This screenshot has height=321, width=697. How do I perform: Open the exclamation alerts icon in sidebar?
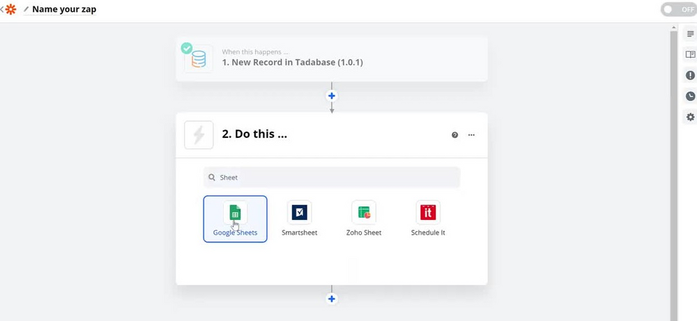coord(690,75)
